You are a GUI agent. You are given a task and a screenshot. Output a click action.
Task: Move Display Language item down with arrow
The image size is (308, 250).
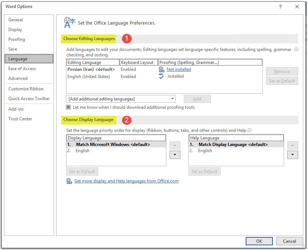click(x=175, y=155)
